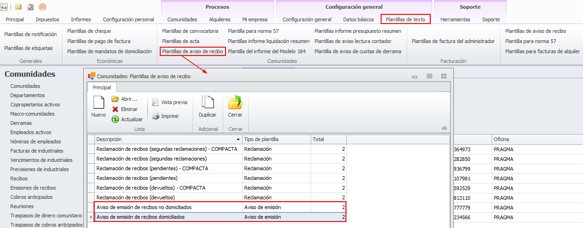Open the Impuestos tab
This screenshot has width=583, height=228.
(47, 19)
